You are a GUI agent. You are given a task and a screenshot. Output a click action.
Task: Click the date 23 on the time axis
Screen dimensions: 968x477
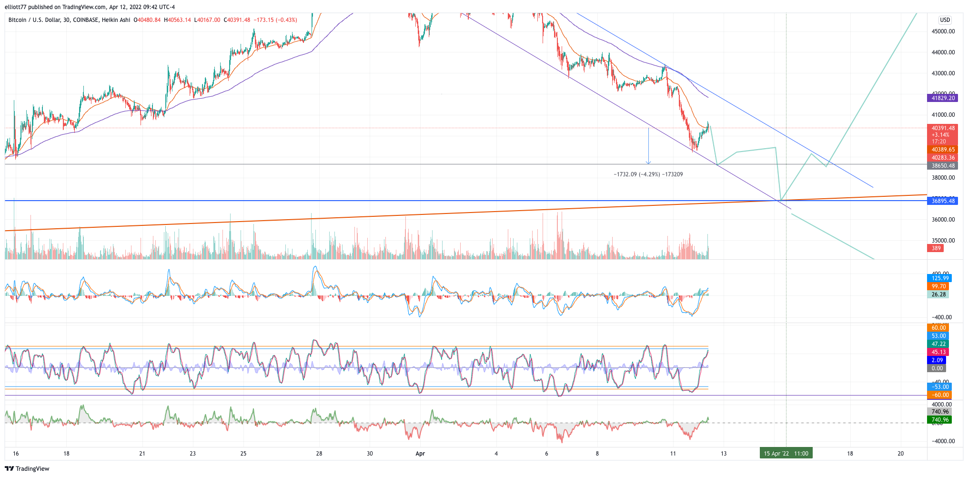[192, 454]
